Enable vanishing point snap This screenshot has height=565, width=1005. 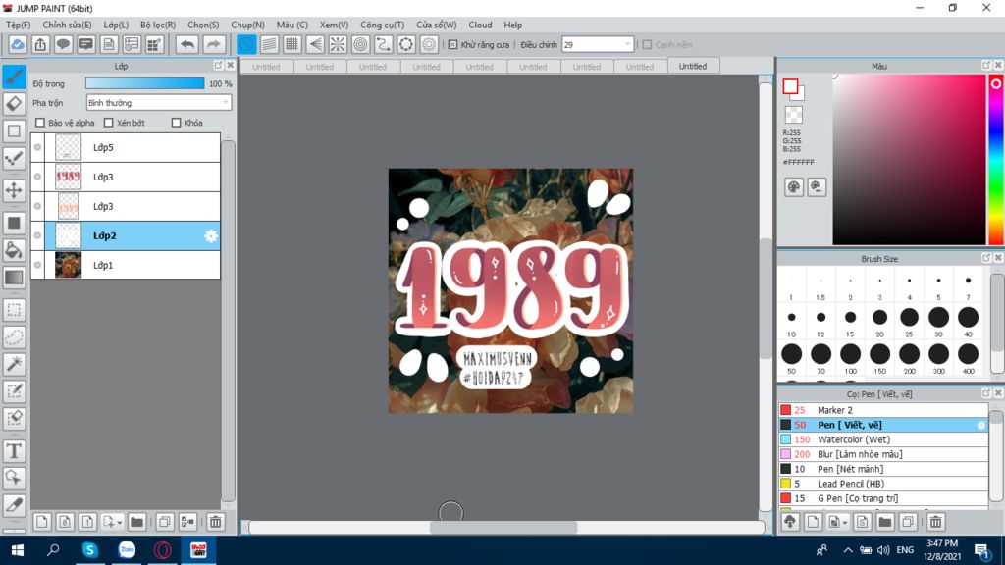pyautogui.click(x=315, y=44)
